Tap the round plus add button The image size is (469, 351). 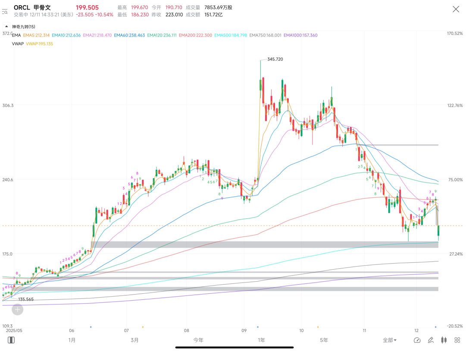[x=17, y=310]
